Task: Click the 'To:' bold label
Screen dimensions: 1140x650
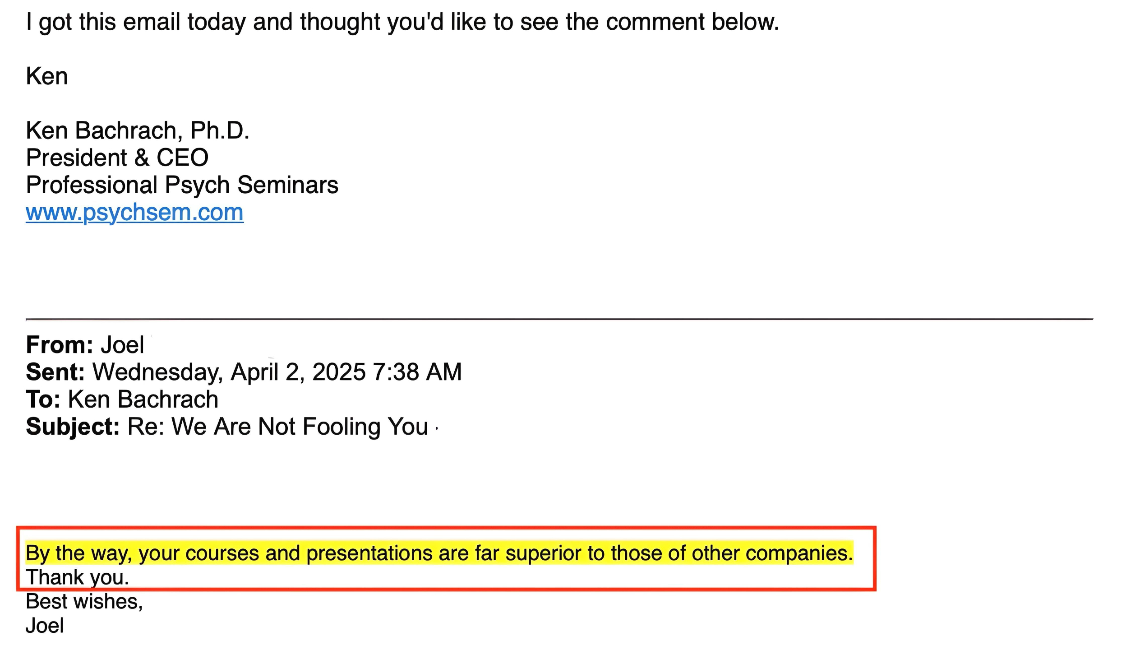Action: 43,399
